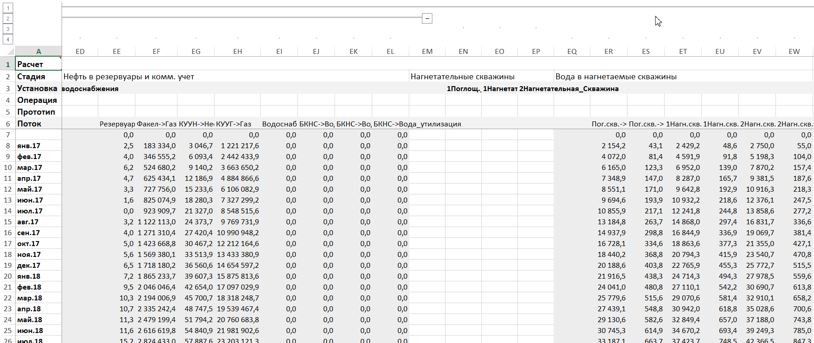The width and height of the screenshot is (814, 343).
Task: Click outline level 2 button
Action: [8, 19]
